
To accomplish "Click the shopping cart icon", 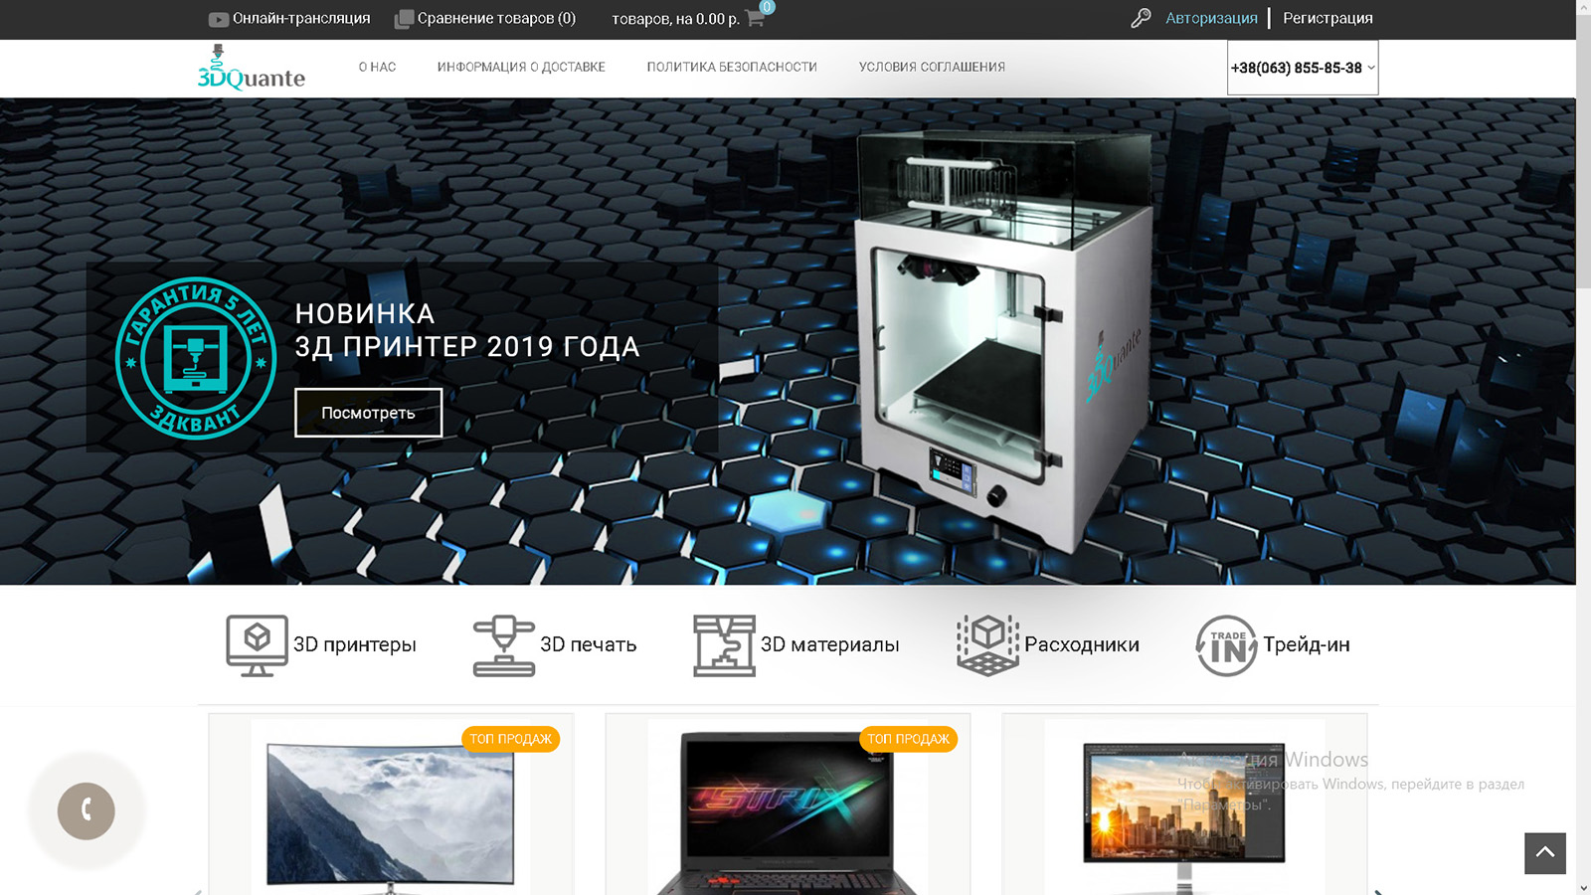I will [x=755, y=18].
